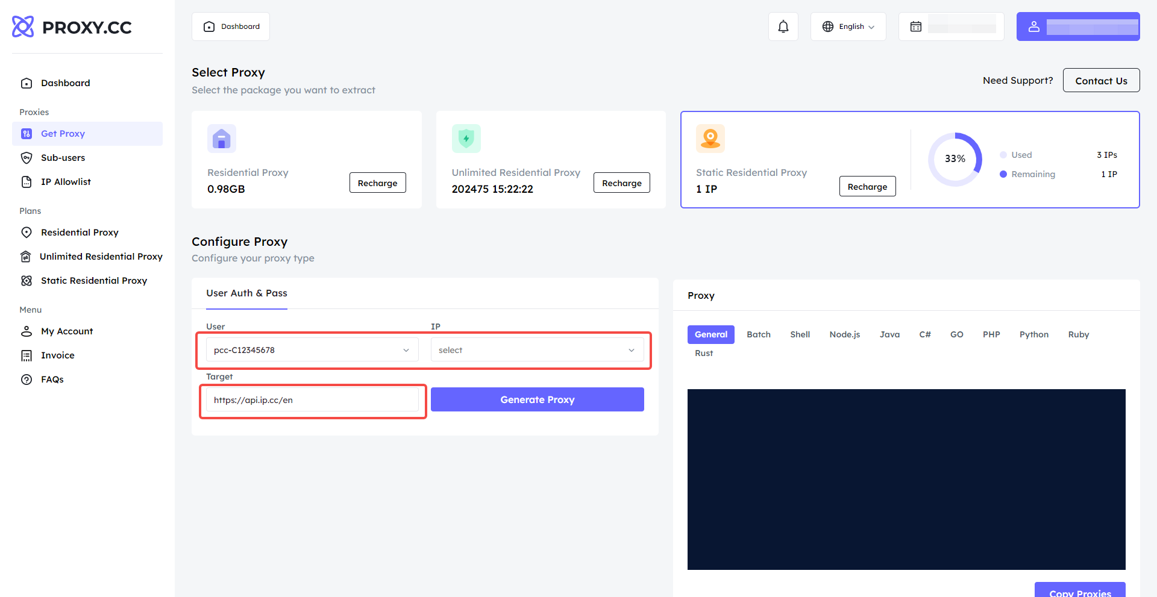Open FAQs menu item

tap(87, 380)
